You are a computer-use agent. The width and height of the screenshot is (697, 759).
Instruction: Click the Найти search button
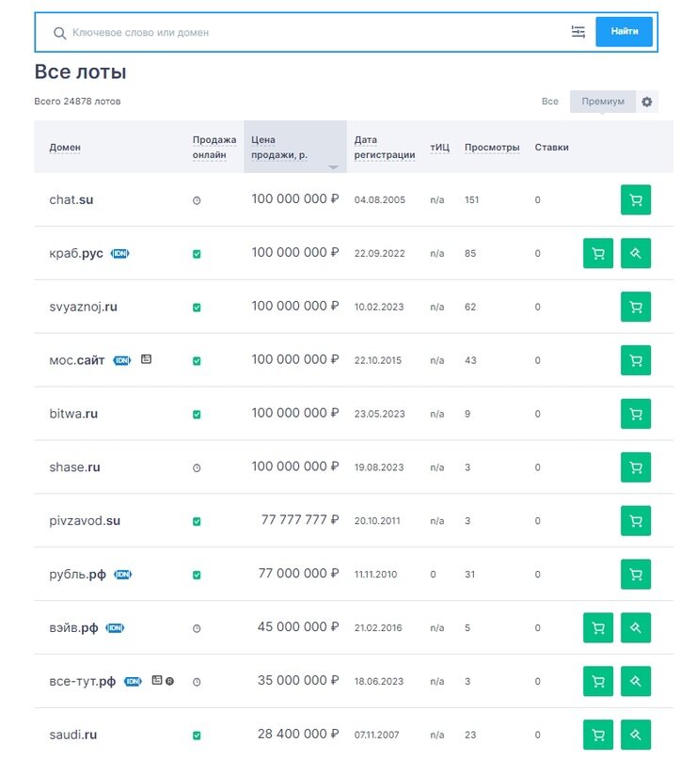tap(624, 31)
